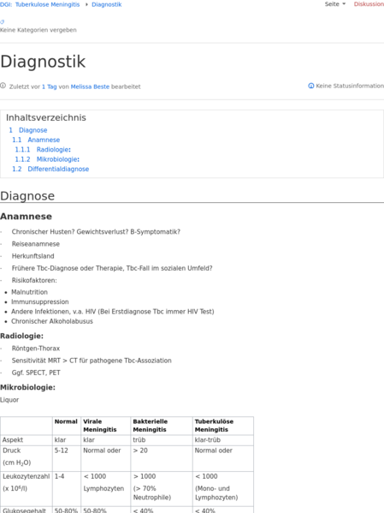The width and height of the screenshot is (384, 513).
Task: Click the 'Liquor' text above the table
Action: tap(9, 400)
